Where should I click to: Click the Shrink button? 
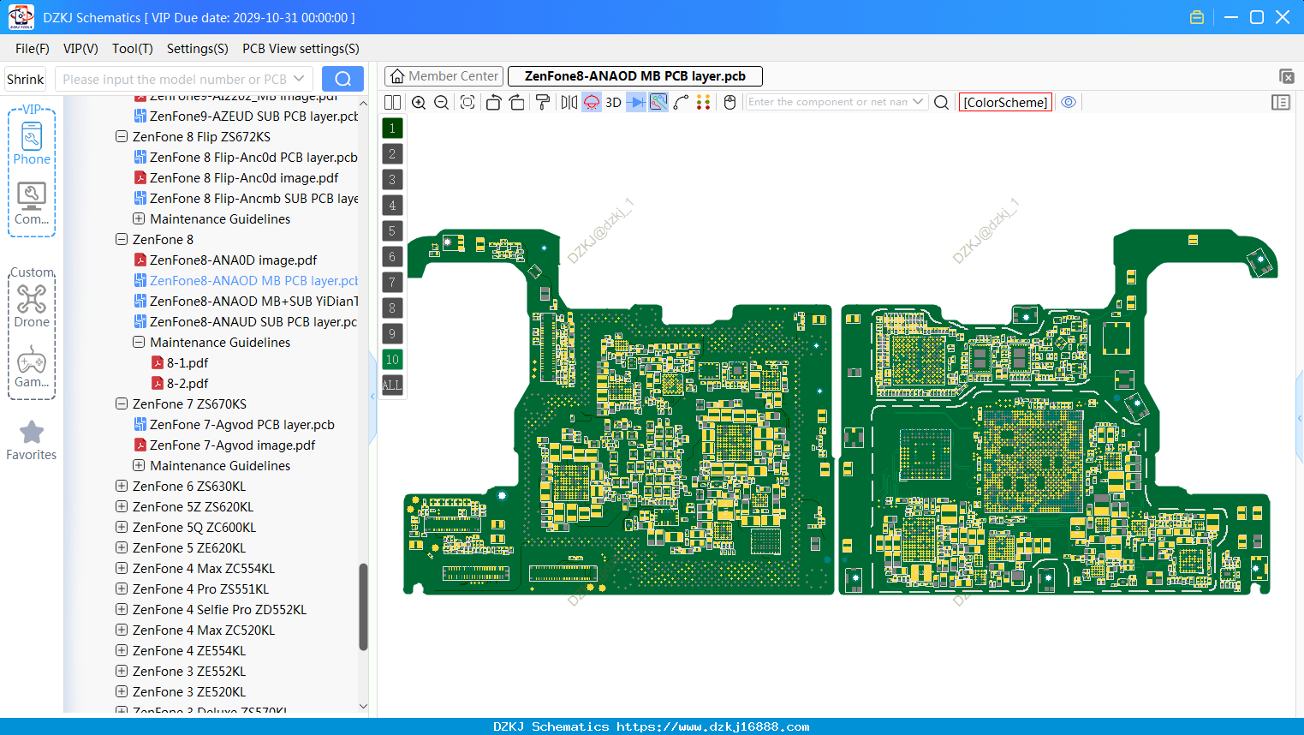tap(25, 79)
